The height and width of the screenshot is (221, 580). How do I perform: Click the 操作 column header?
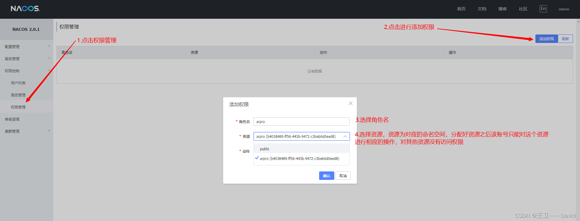click(x=508, y=52)
